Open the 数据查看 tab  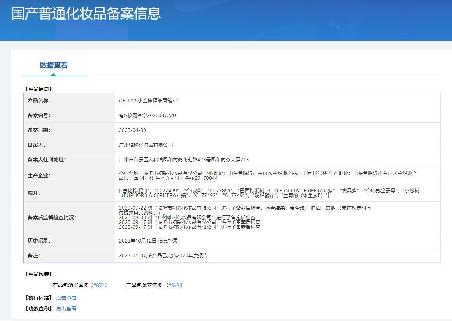click(54, 65)
